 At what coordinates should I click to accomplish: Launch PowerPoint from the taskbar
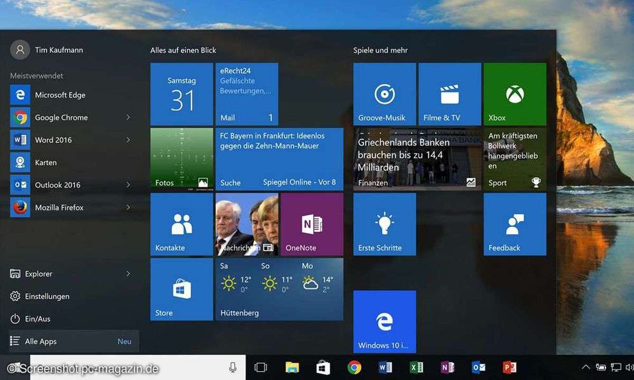point(509,367)
